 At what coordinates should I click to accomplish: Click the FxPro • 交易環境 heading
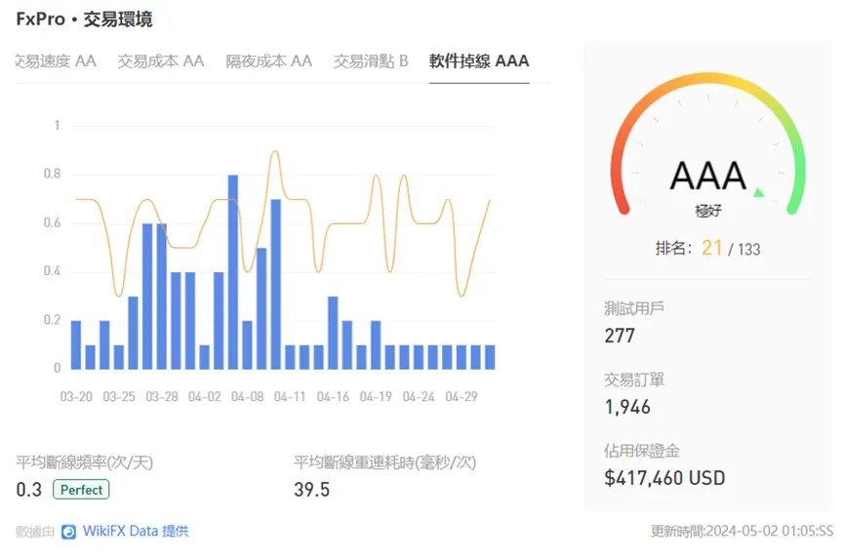[85, 20]
